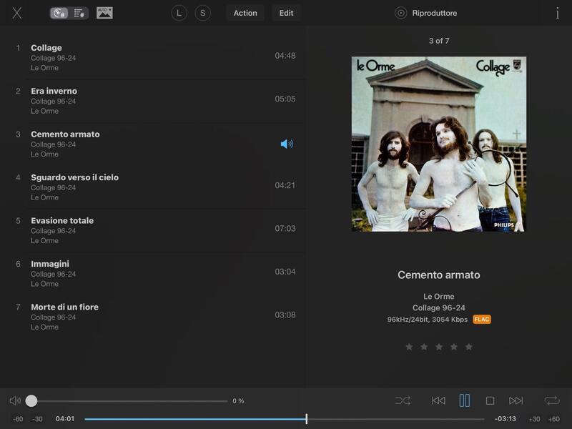Stop playback with the square button

[x=490, y=401]
